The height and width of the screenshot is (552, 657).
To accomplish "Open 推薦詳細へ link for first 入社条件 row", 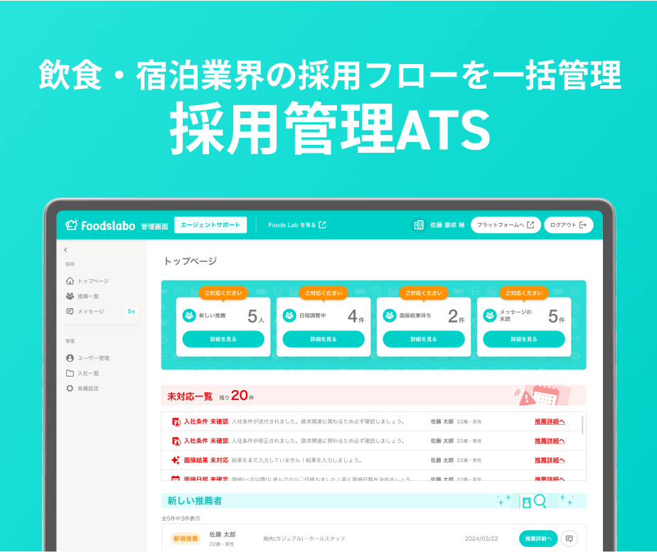I will click(550, 421).
